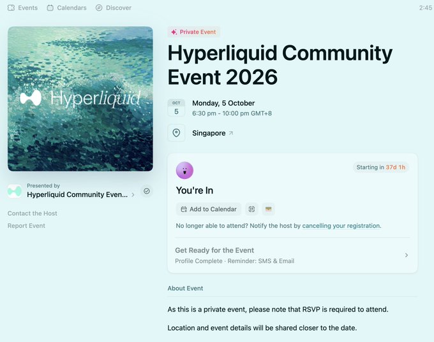This screenshot has height=342, width=434.
Task: Click the Private Event sparkle icon
Action: pos(174,32)
